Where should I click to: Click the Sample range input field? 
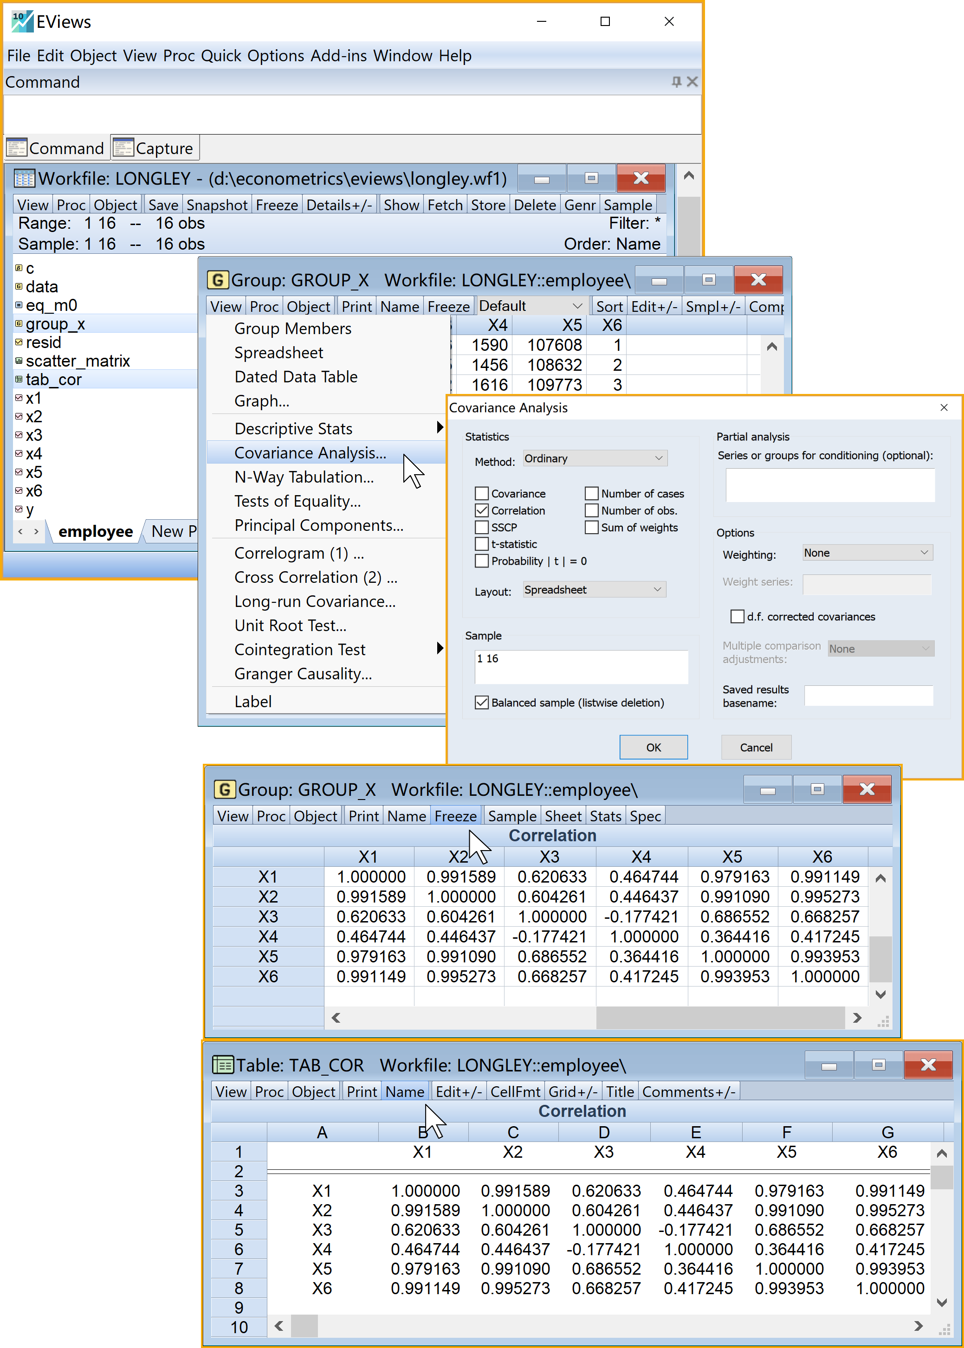[x=581, y=666]
